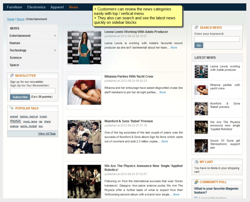Click the My Cart basket icon

(196, 162)
